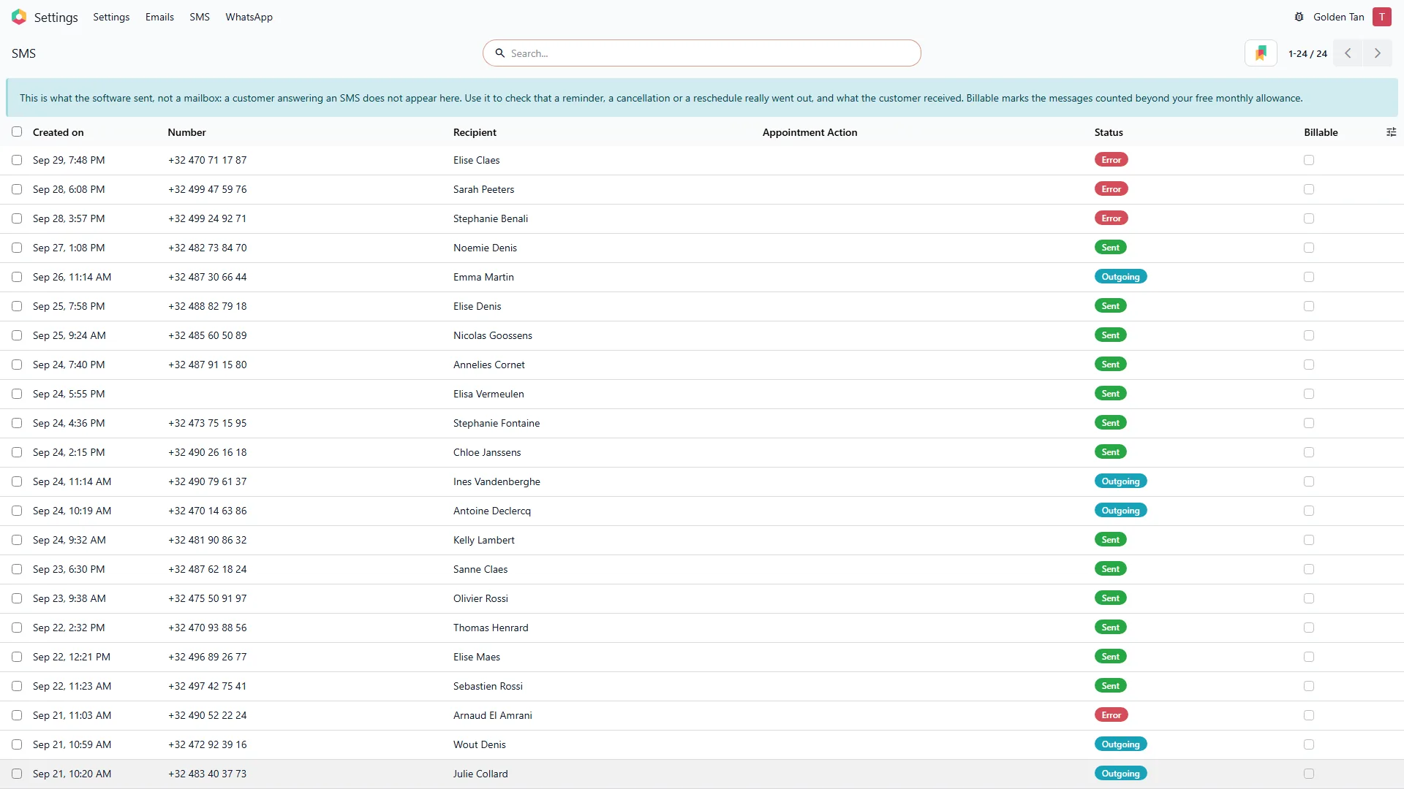Screen dimensions: 1404x789
Task: Click Sent badge for Olivier Rossi
Action: pos(1110,598)
